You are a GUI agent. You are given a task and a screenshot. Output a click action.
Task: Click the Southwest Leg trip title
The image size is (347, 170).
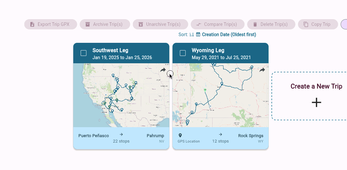point(110,50)
